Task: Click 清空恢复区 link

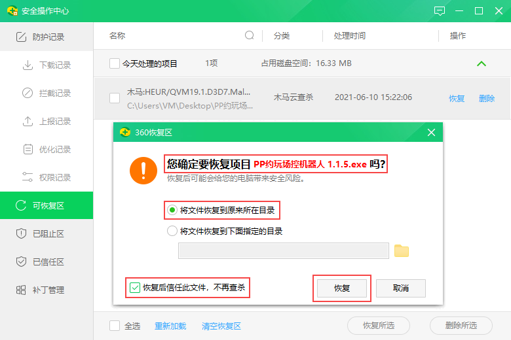Action: pos(221,326)
